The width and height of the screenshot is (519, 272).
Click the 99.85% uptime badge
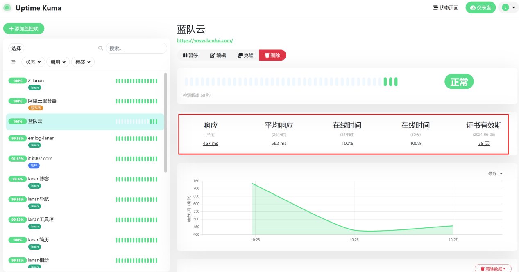pyautogui.click(x=17, y=261)
